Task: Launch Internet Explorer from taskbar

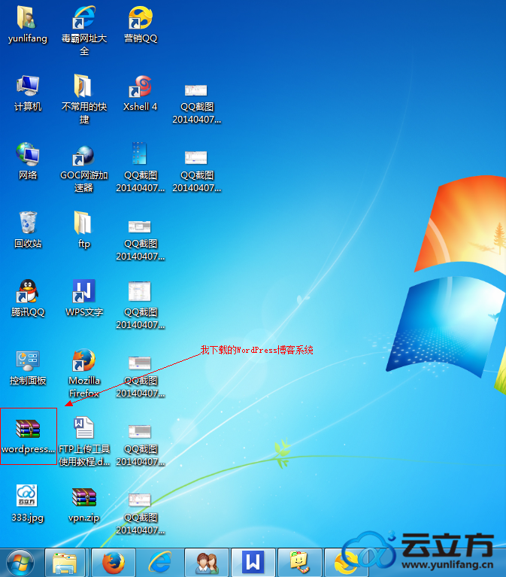Action: pyautogui.click(x=160, y=563)
